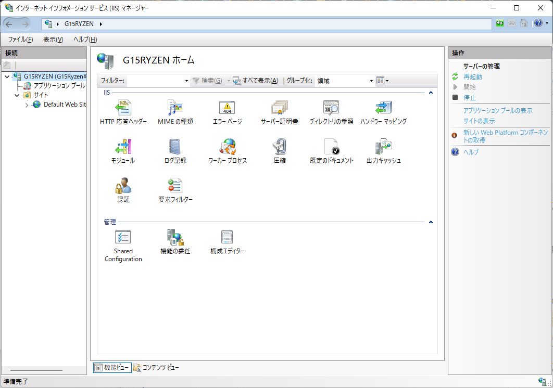Click the horizontal scrollbar in 接続 pane

36,370
